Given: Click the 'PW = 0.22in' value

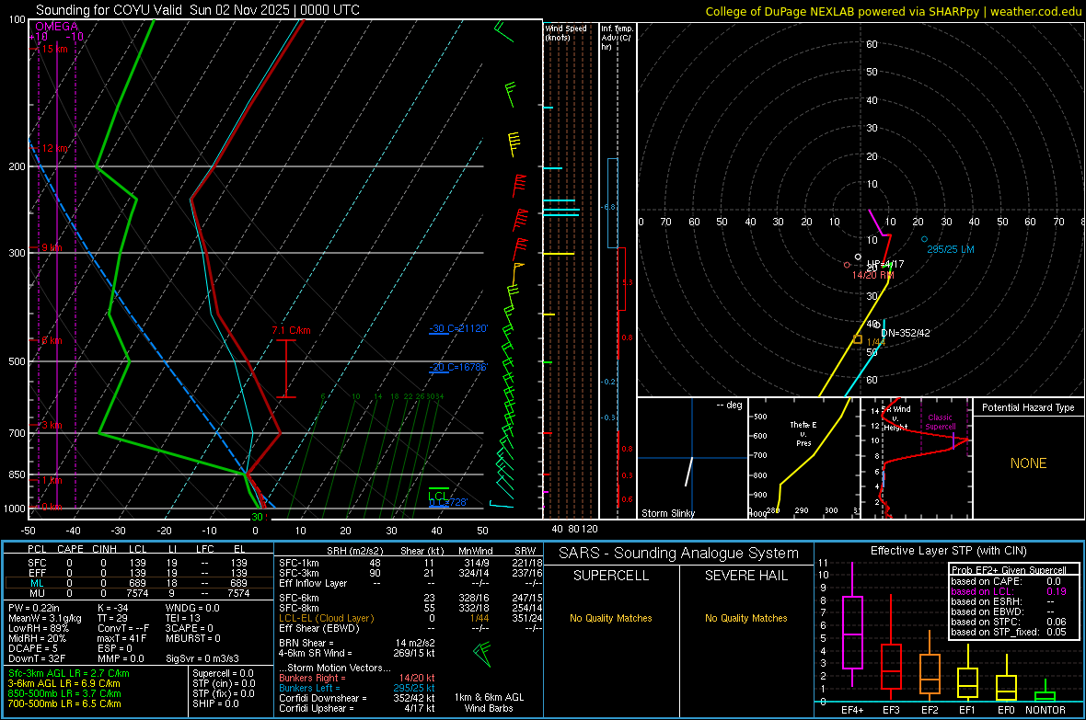Looking at the screenshot, I should coord(34,608).
